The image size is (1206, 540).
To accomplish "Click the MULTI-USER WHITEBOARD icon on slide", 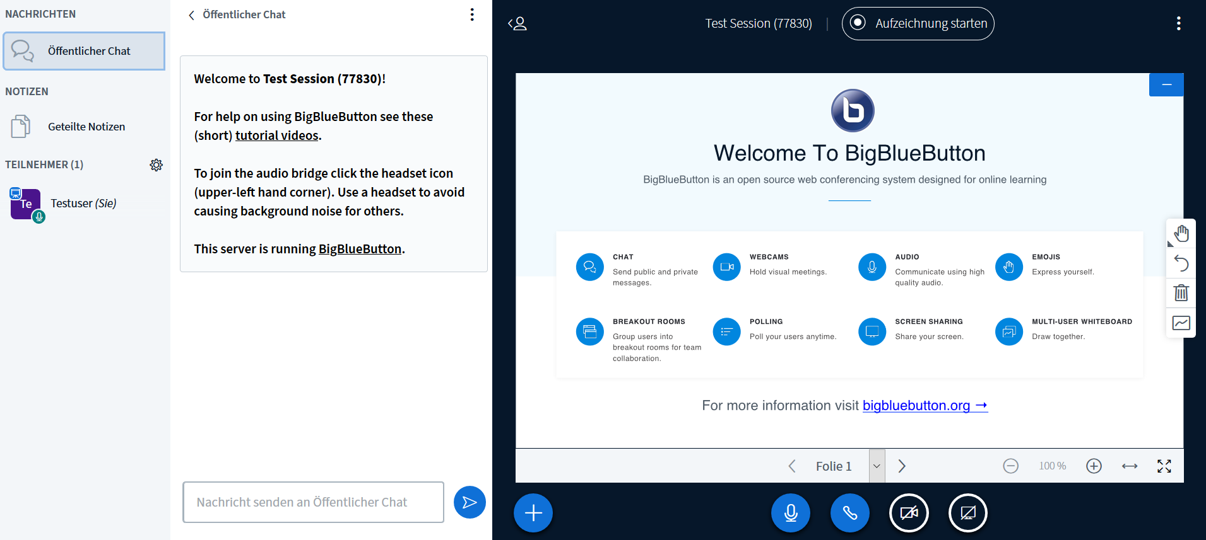I will 1008,331.
